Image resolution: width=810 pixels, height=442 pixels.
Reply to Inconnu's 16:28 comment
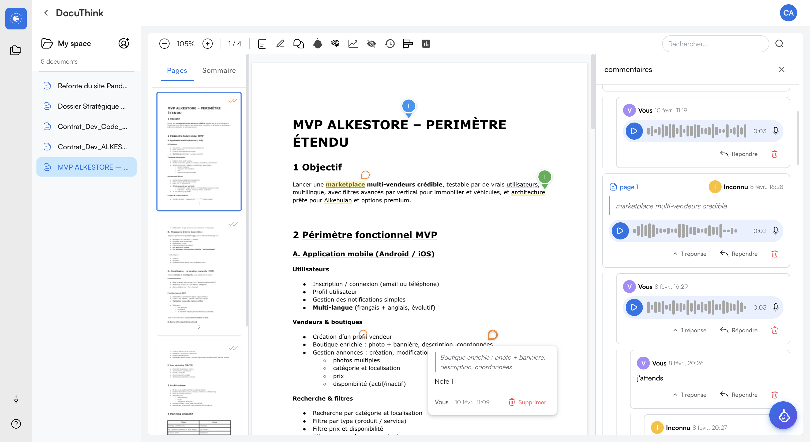739,254
